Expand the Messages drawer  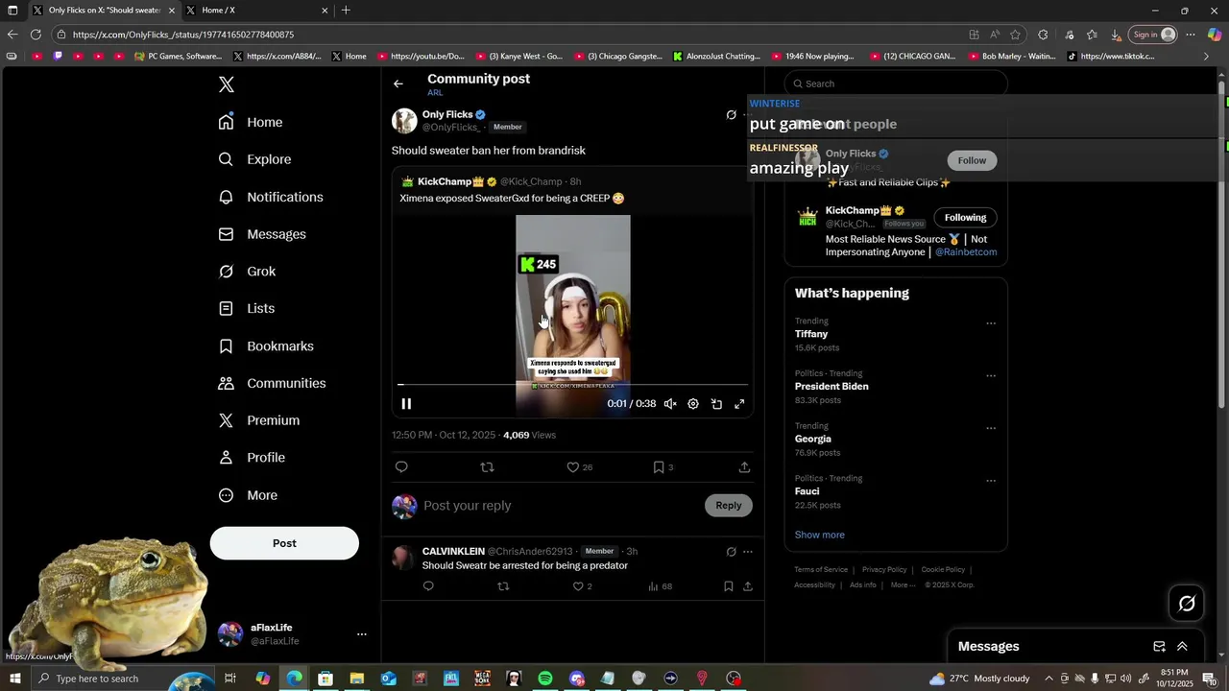pos(1182,647)
